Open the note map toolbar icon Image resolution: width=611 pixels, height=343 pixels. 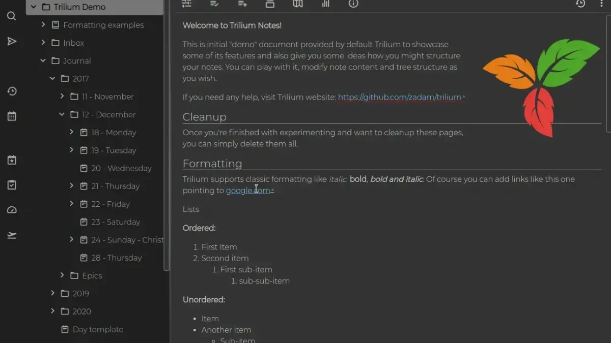(298, 4)
